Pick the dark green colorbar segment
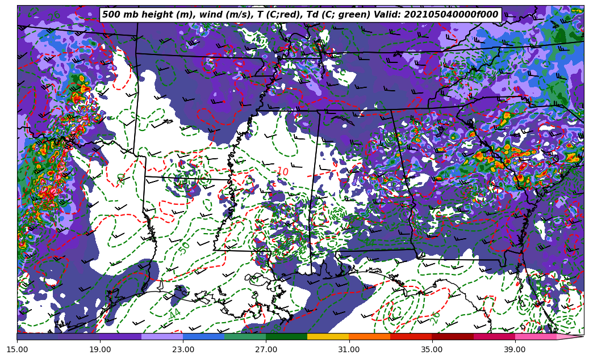Viewport: 589px width, 359px height. pyautogui.click(x=286, y=336)
